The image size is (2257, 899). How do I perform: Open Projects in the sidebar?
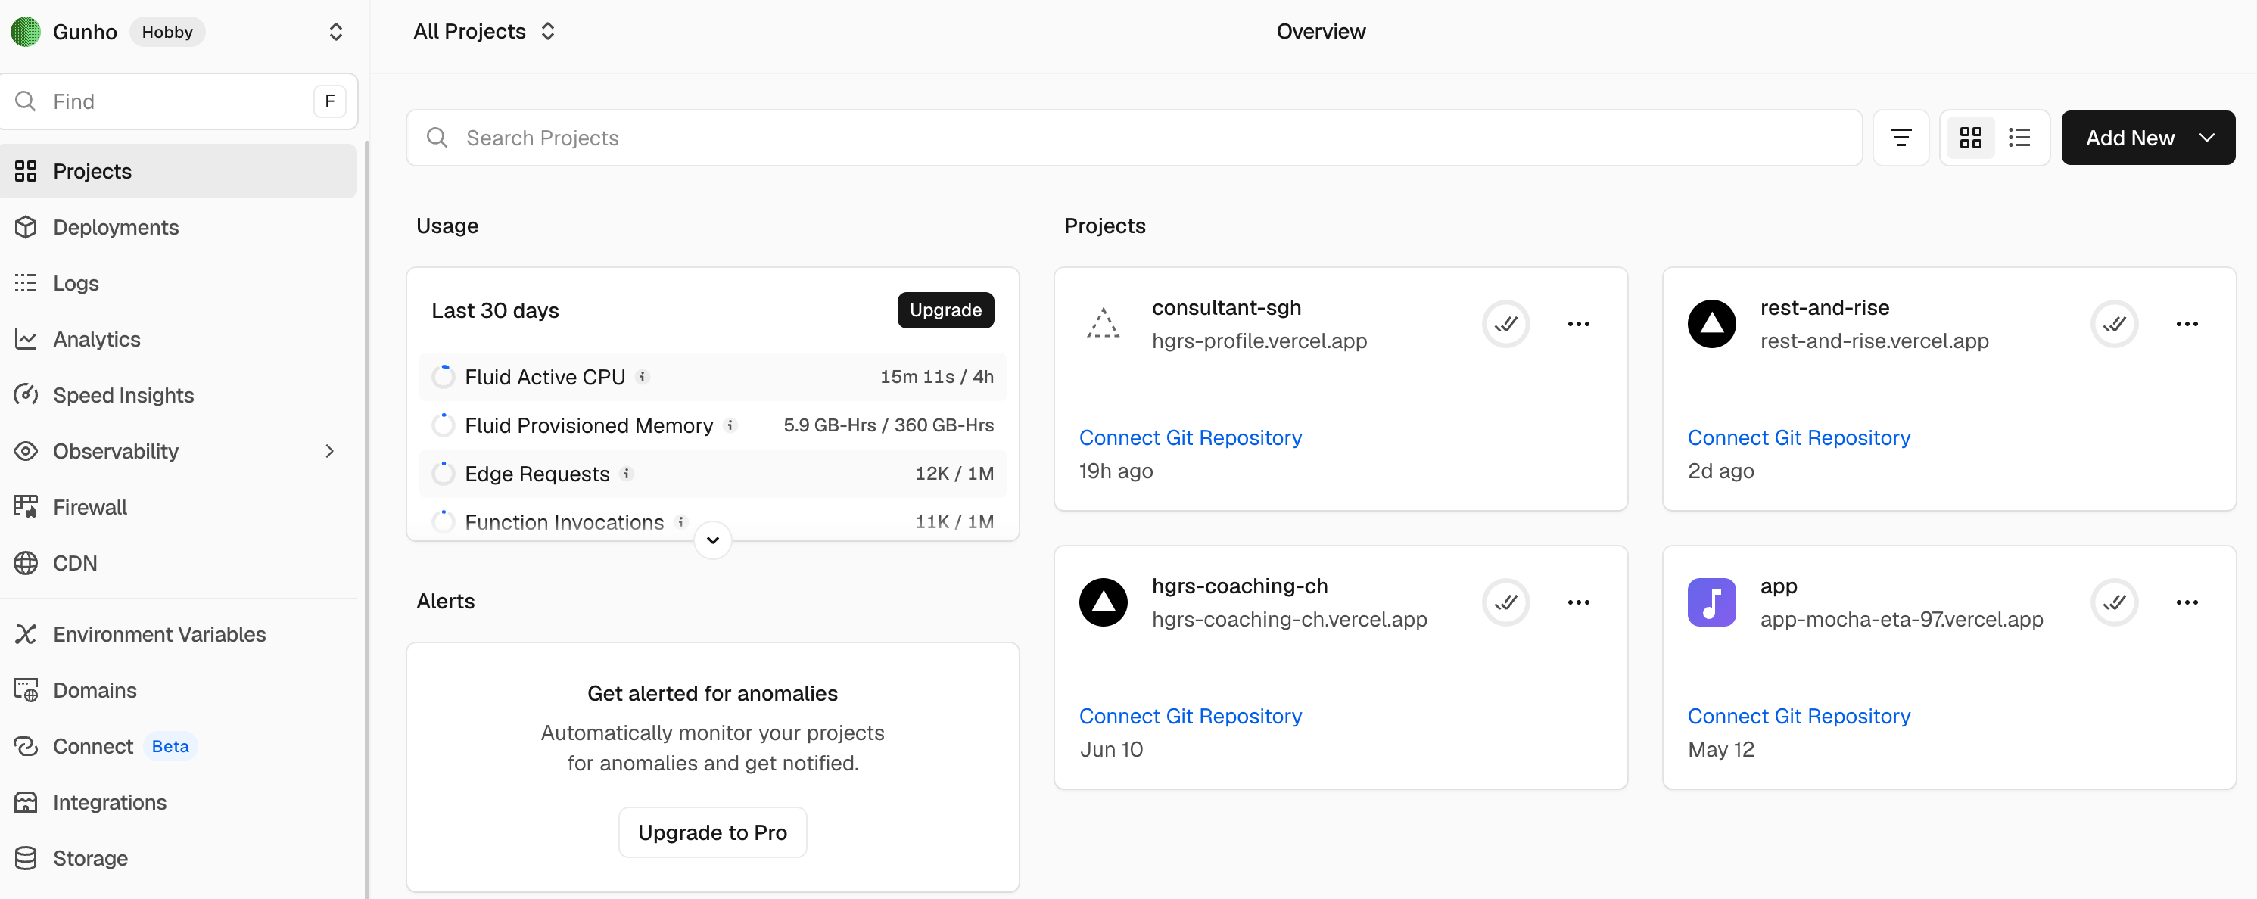179,171
